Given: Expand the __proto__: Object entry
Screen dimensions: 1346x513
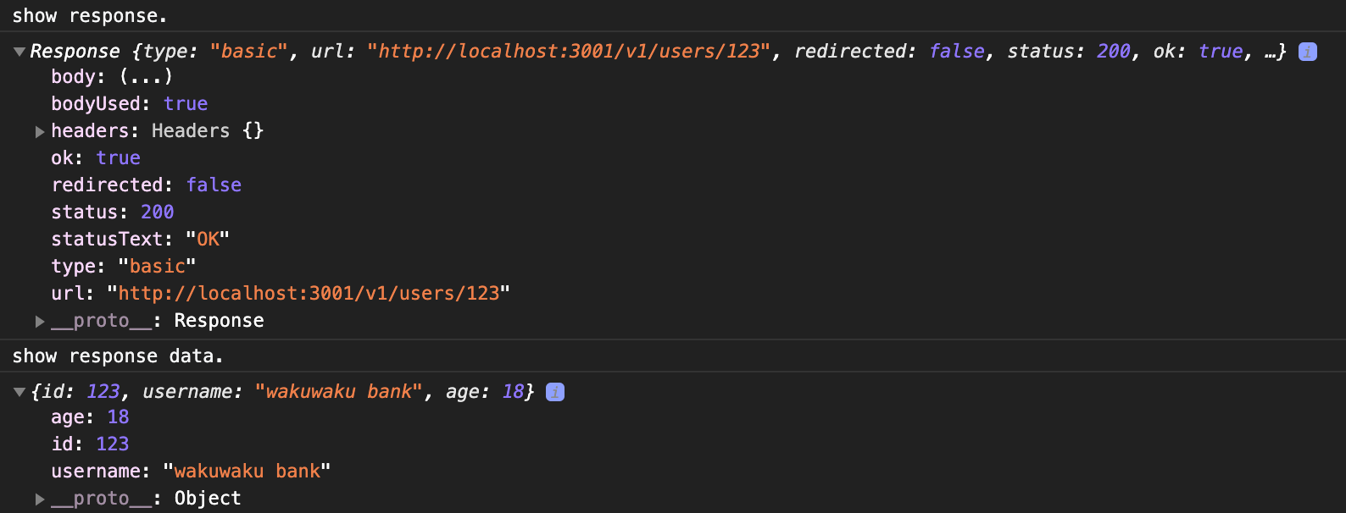Looking at the screenshot, I should [39, 499].
